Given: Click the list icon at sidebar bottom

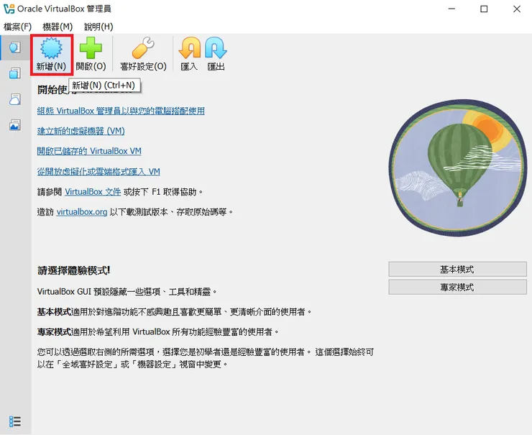Looking at the screenshot, I should tap(14, 421).
